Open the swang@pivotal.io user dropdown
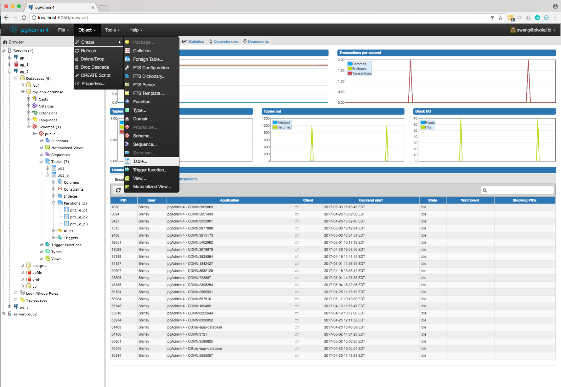This screenshot has height=387, width=561. coord(533,30)
